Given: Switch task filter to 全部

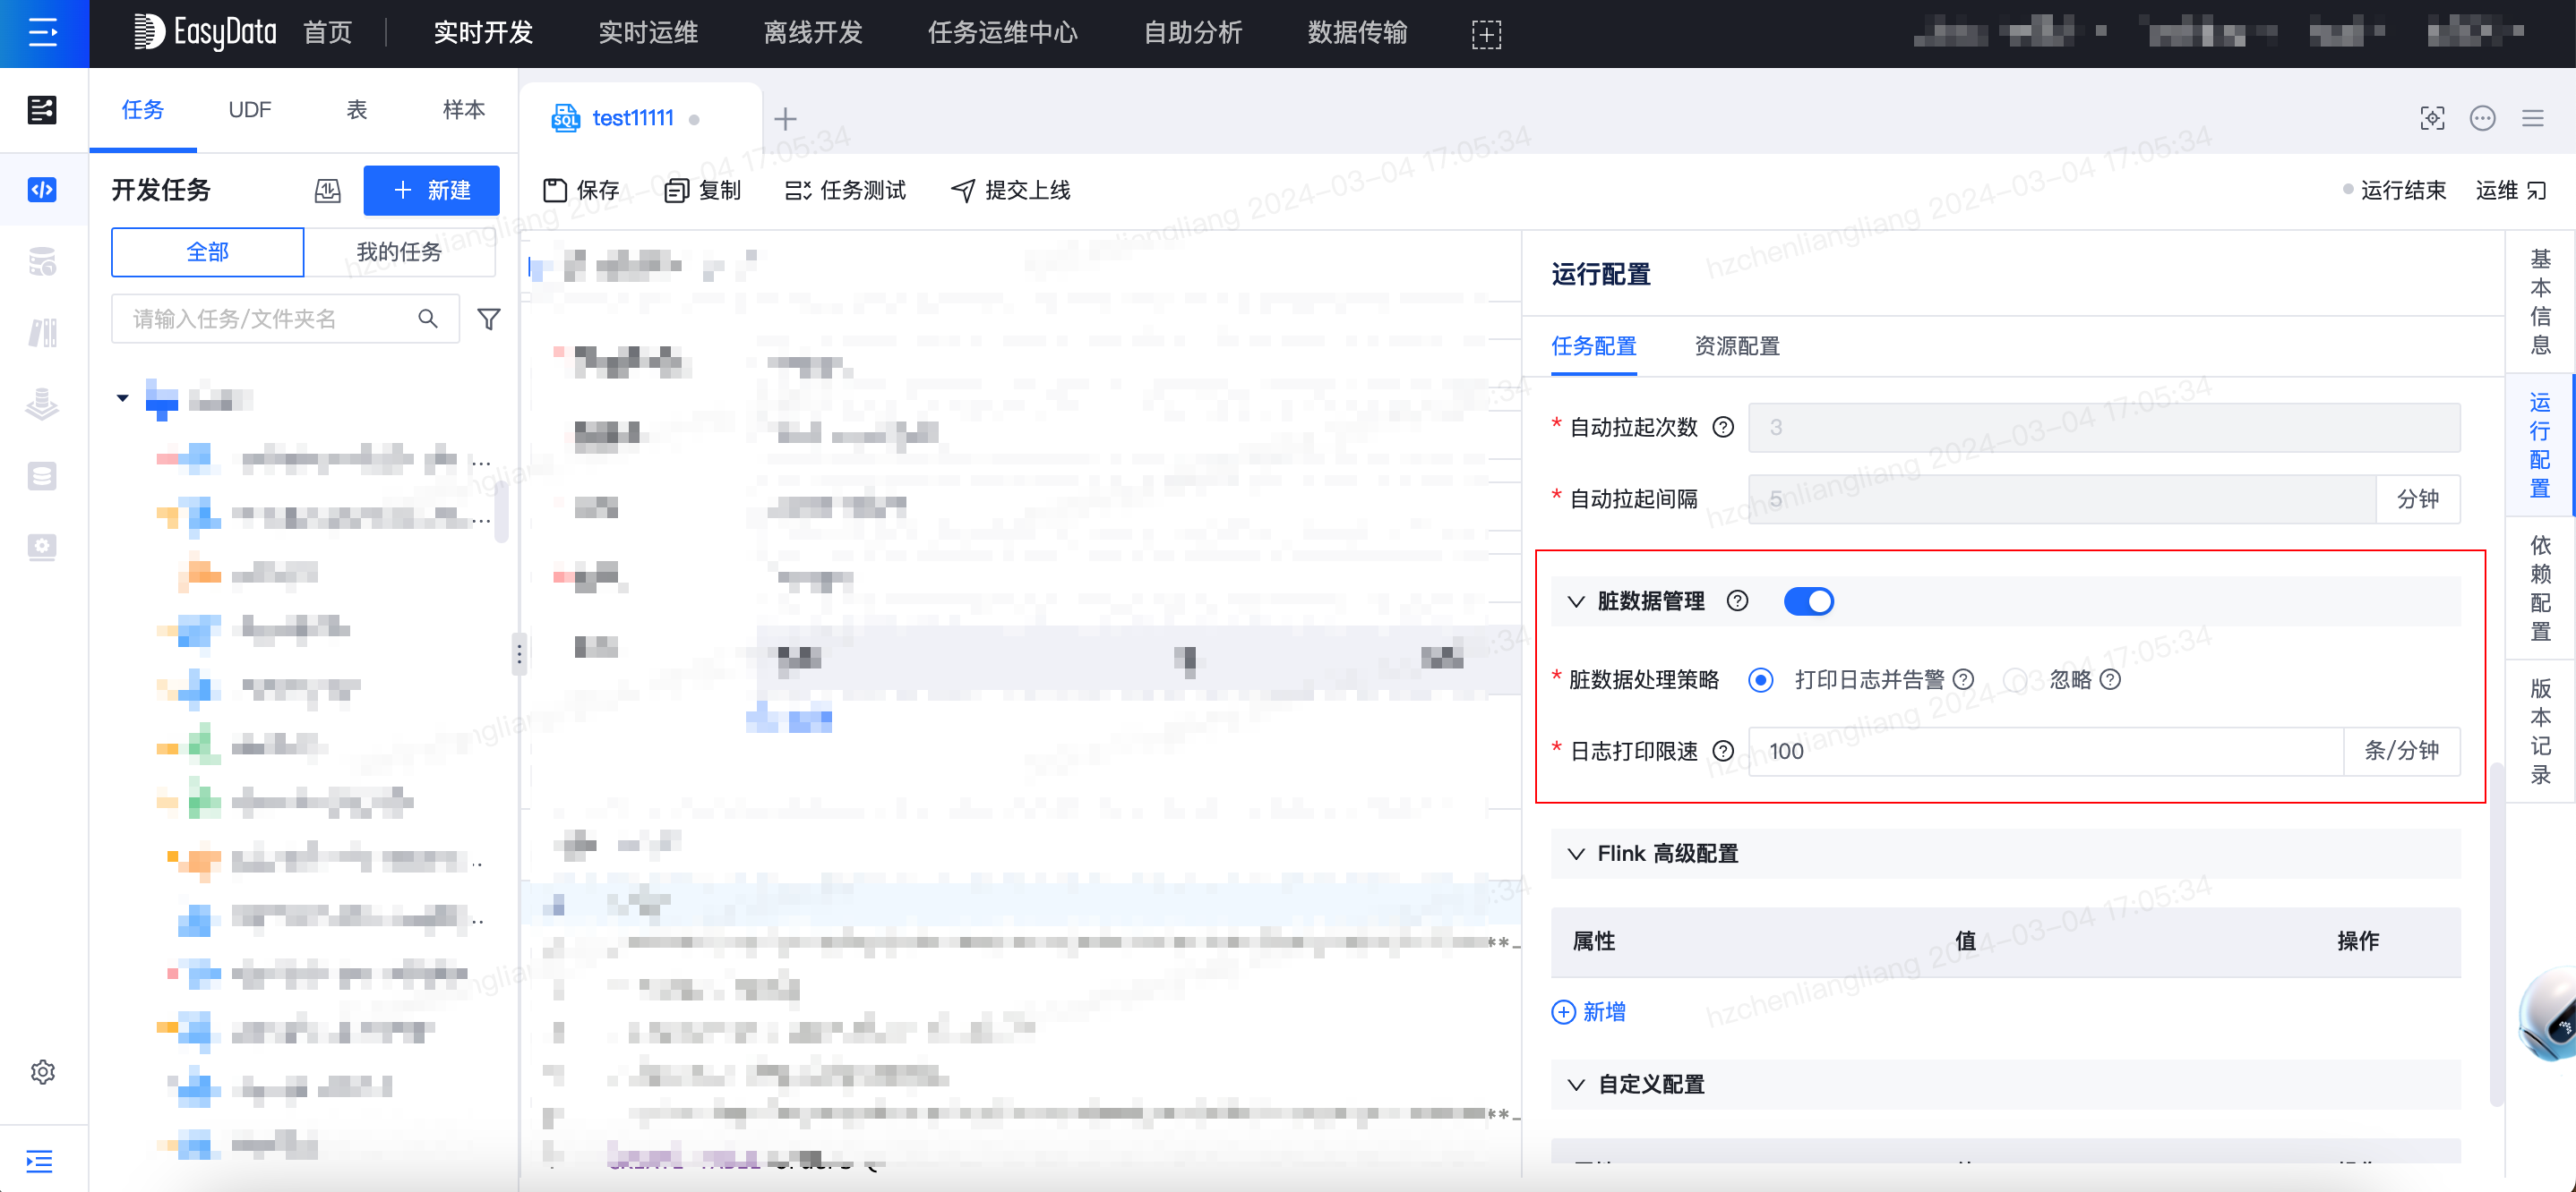Looking at the screenshot, I should pos(208,251).
